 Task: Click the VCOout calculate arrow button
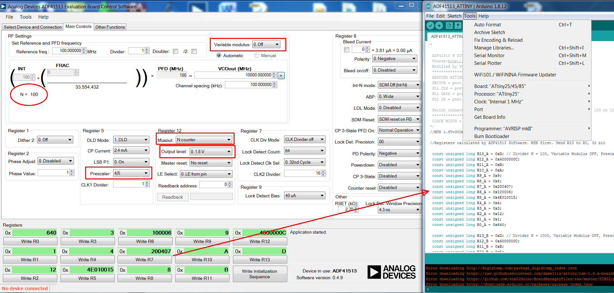click(281, 75)
